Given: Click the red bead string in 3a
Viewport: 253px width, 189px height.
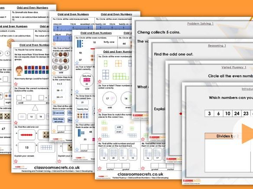Looking at the screenshot, I should 26,135.
